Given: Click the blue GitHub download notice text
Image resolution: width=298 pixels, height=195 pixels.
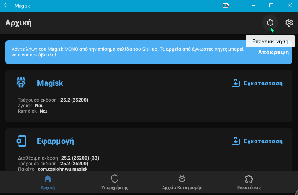Looking at the screenshot, I should point(127,52).
